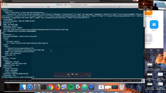Click the blue Schedule icon in Zoom
This screenshot has height=93, width=166.
154,25
